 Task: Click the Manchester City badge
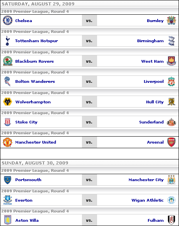[171, 180]
